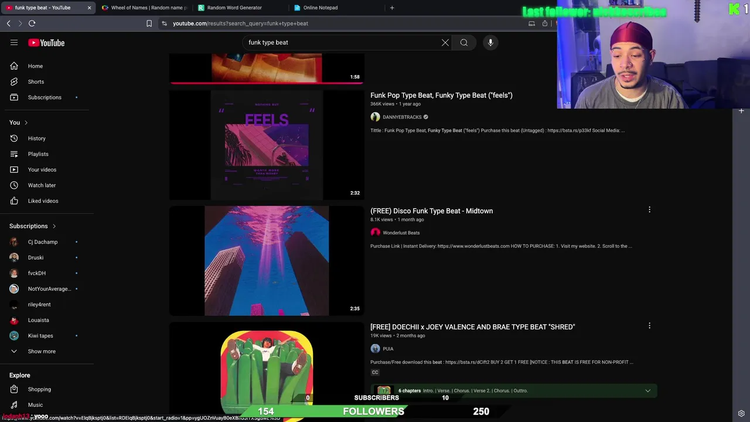Go back in browser history

(x=8, y=23)
